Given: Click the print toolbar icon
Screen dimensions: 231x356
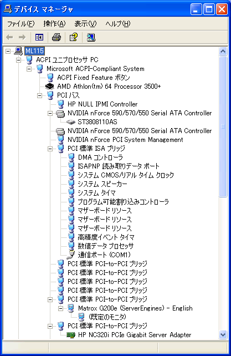Looking at the screenshot, I should pos(57,37).
